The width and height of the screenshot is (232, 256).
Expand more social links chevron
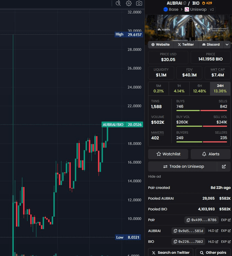(227, 45)
